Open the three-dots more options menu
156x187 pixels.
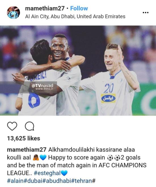[x=146, y=12]
